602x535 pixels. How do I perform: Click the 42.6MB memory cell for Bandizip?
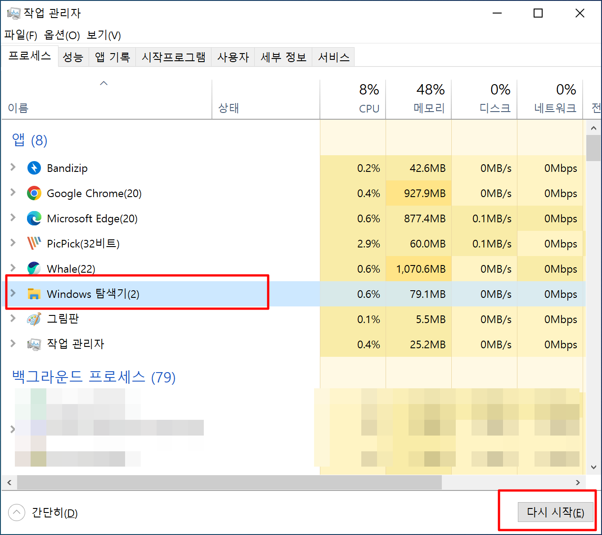click(418, 168)
